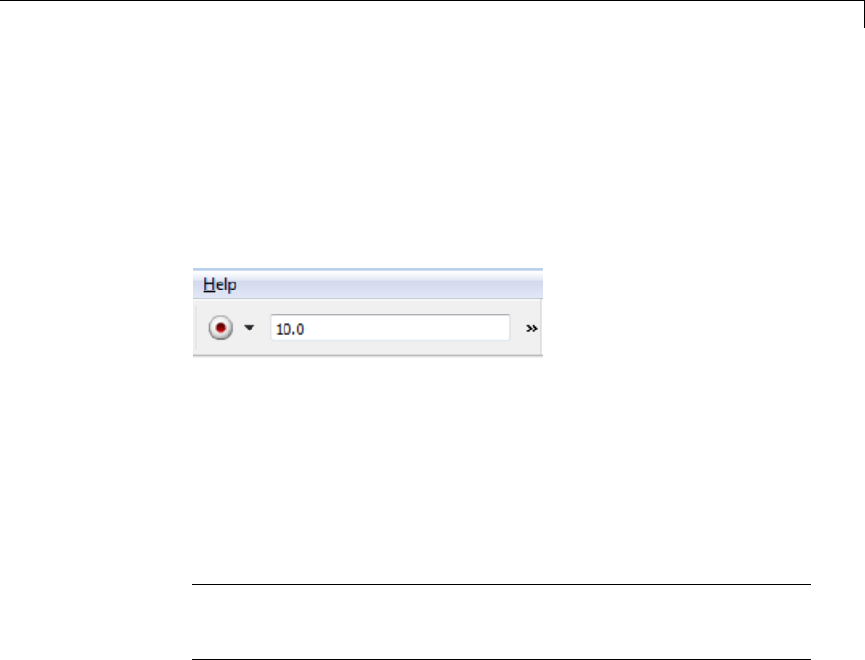This screenshot has height=660, width=865.
Task: Click the toolbar grip handle left of record
Action: pos(196,328)
